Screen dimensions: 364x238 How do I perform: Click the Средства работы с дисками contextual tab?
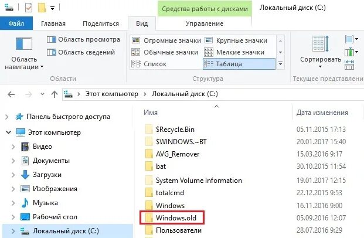(x=205, y=9)
